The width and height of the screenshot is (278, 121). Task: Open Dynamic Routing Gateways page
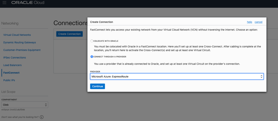20,42
